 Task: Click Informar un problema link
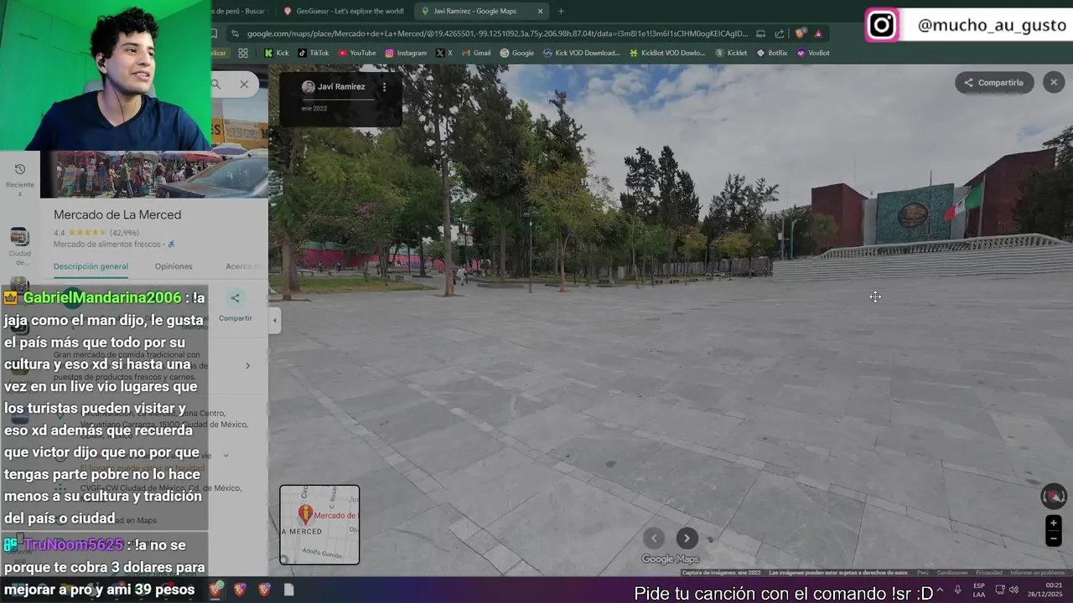[x=1037, y=573]
